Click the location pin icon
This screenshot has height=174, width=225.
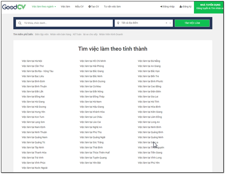tap(118, 23)
